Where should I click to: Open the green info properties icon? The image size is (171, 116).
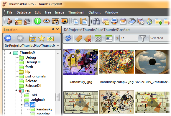(37, 21)
